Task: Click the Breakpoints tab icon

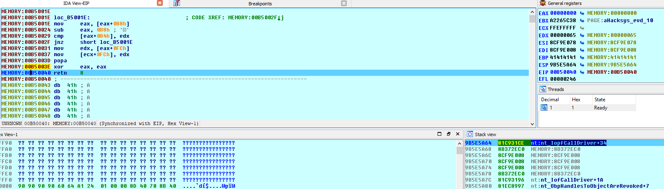Action: [177, 3]
